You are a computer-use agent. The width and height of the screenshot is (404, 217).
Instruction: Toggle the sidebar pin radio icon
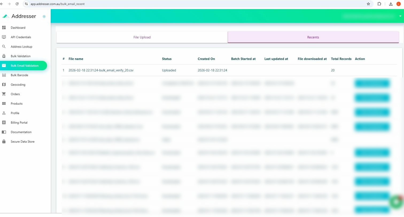click(44, 17)
